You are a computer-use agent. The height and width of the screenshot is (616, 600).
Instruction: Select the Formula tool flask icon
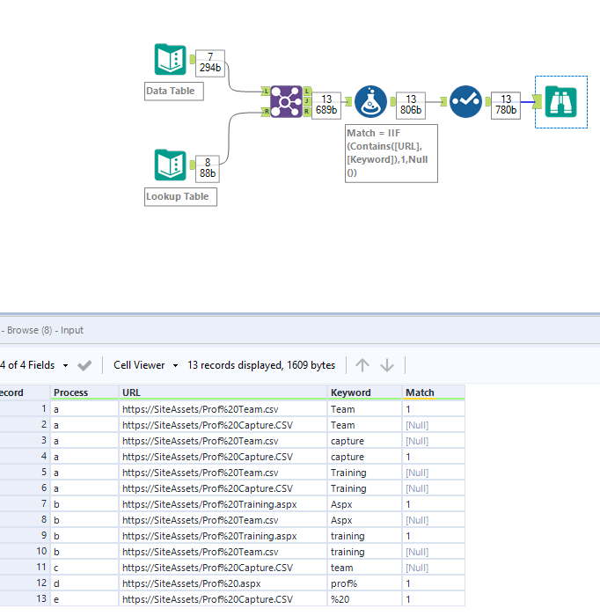coord(370,102)
